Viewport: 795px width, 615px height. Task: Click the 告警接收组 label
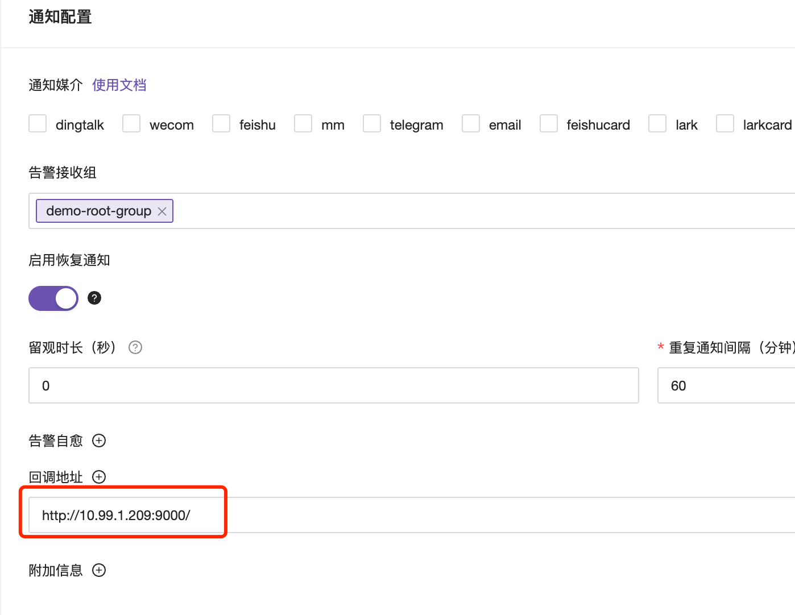[63, 173]
